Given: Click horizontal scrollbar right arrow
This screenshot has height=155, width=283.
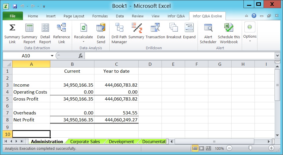Looking at the screenshot, I should [x=269, y=142].
